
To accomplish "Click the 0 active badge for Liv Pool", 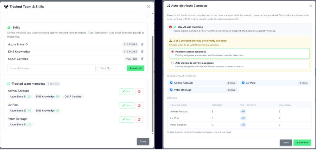I will click(x=303, y=83).
